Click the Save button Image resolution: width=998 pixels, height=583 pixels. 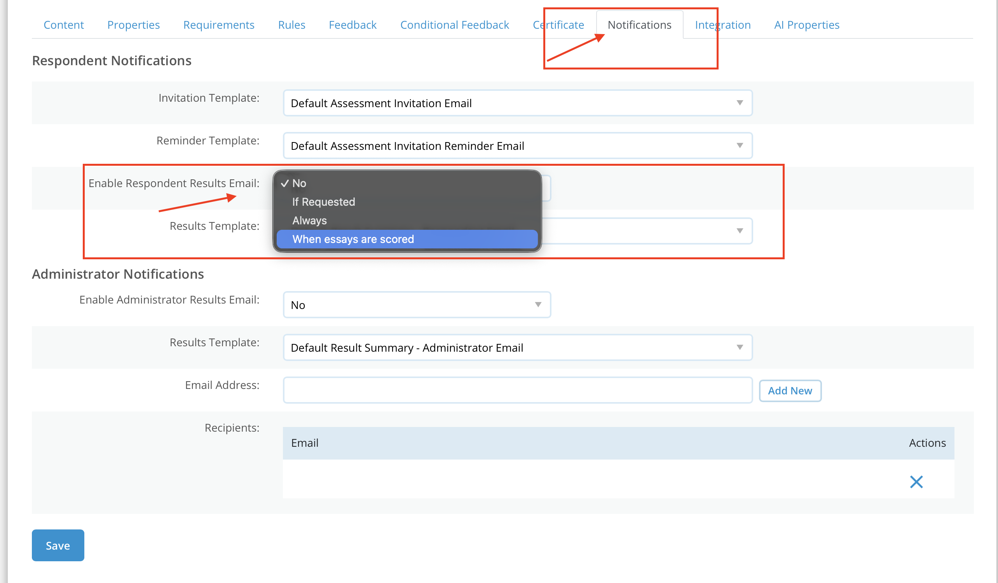coord(58,545)
